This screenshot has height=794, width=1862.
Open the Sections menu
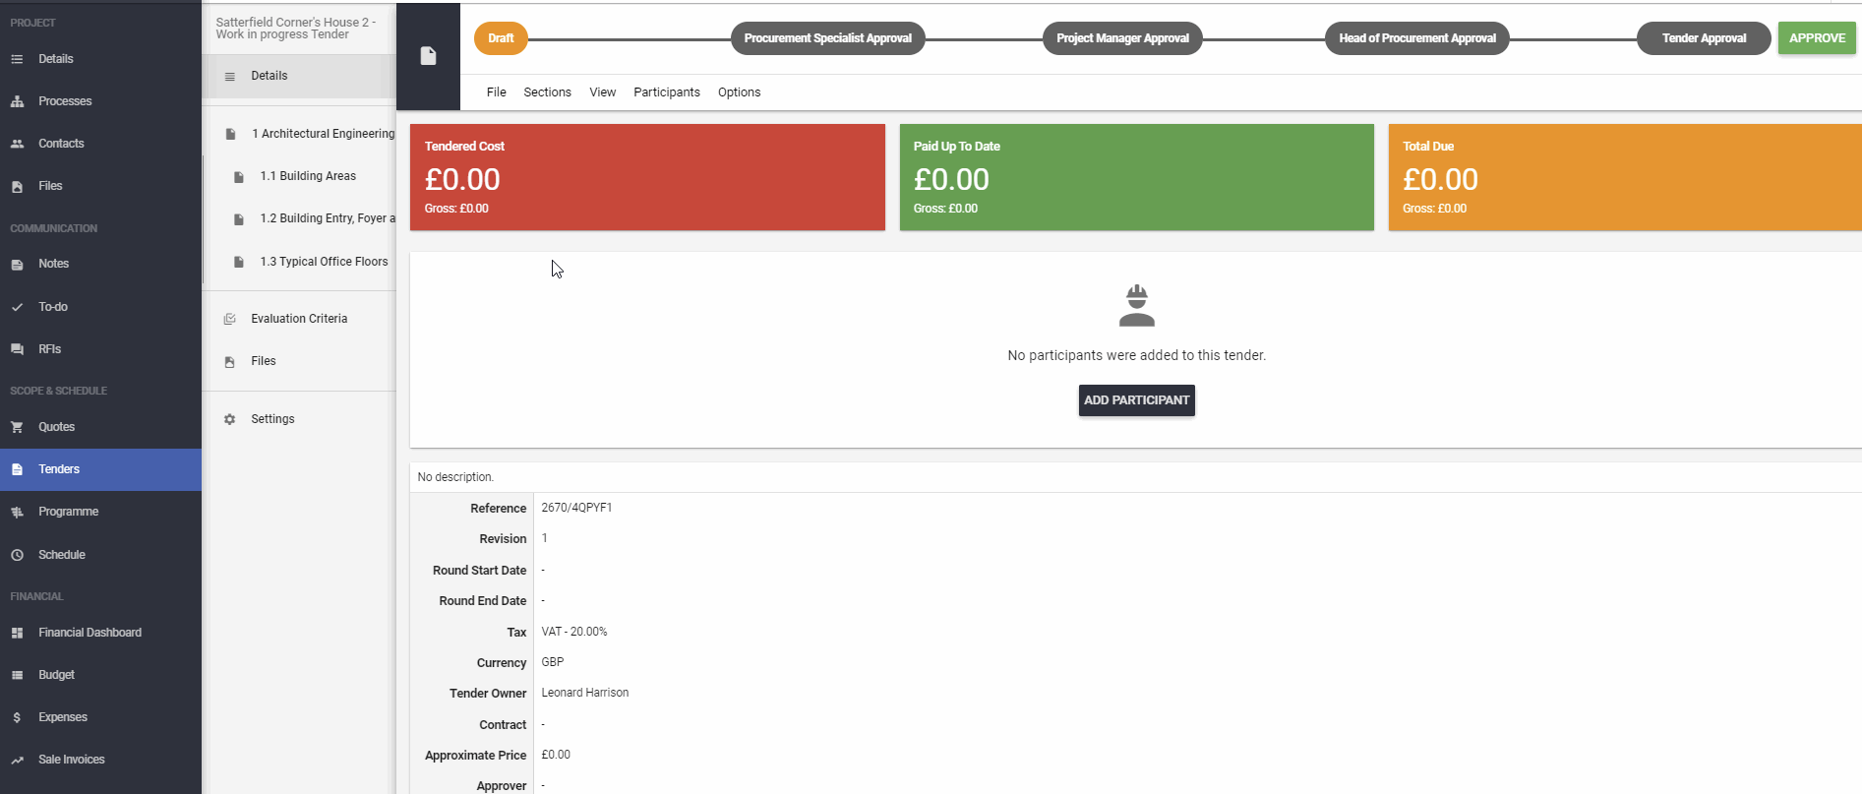click(x=547, y=92)
